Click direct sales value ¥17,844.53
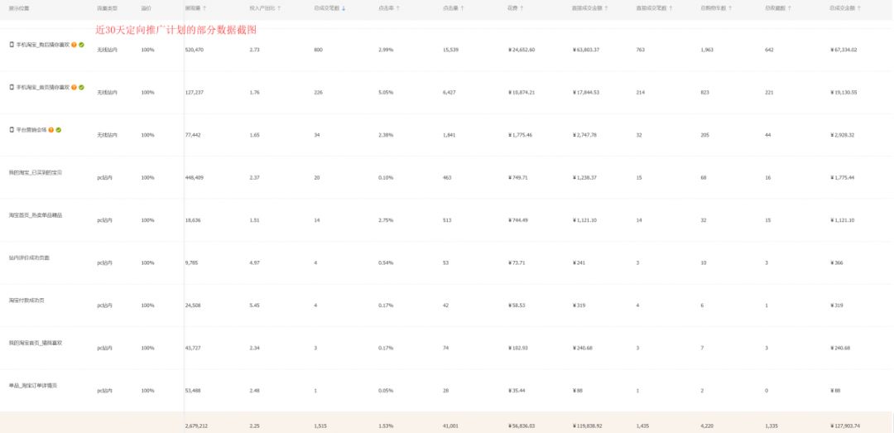 [x=585, y=93]
